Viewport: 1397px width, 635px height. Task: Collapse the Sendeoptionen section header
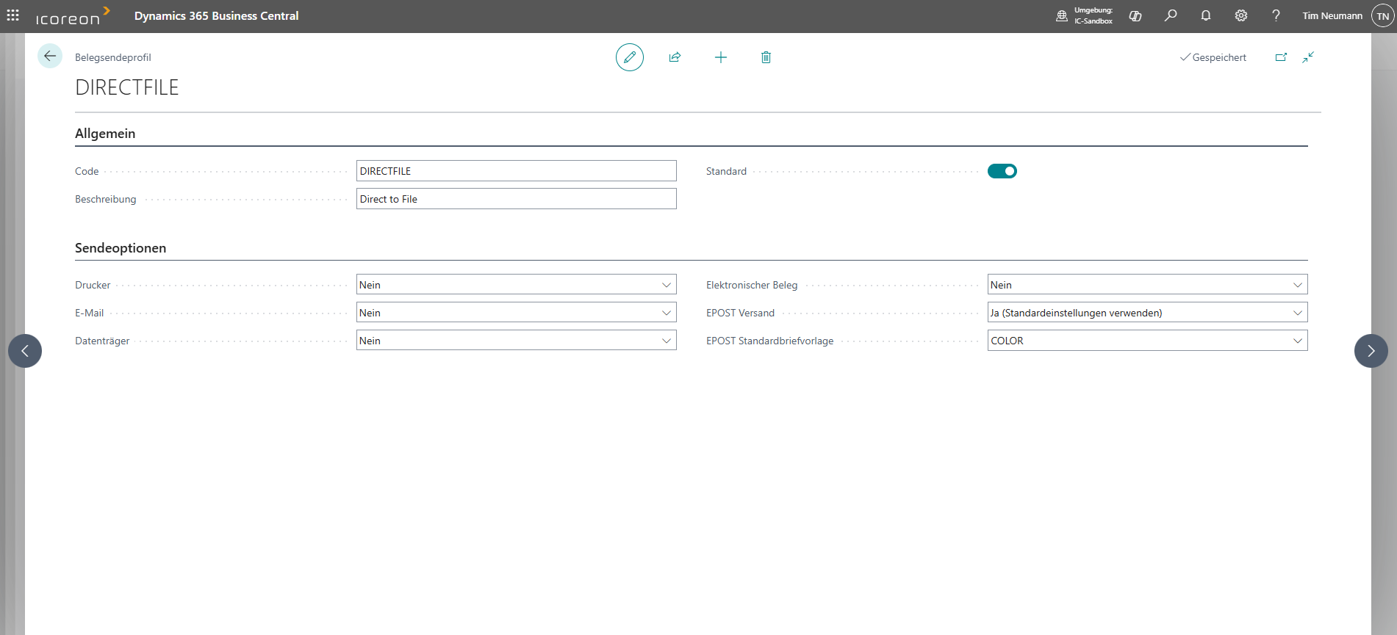121,248
